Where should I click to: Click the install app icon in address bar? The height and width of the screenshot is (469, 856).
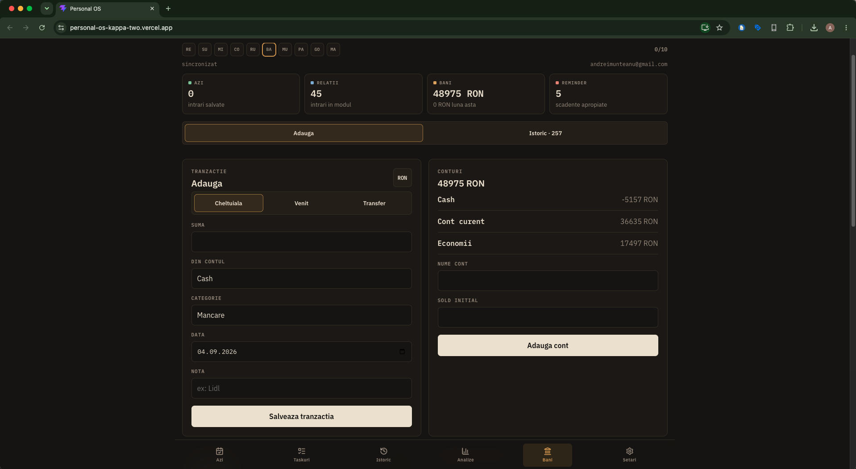pos(705,28)
